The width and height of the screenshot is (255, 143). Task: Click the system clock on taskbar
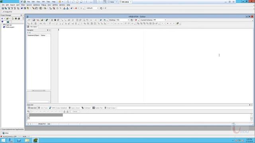[249, 140]
